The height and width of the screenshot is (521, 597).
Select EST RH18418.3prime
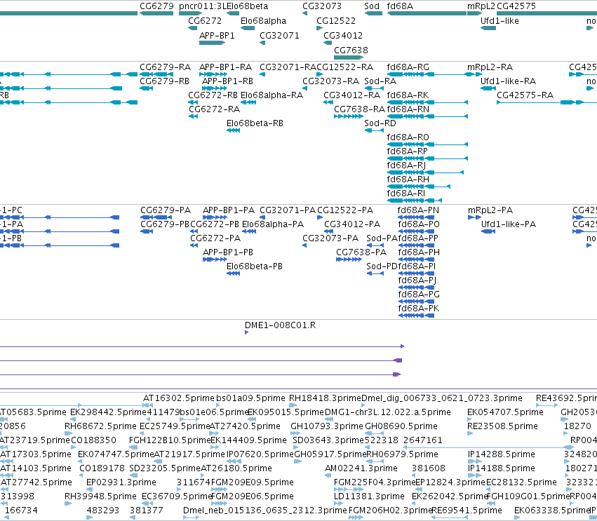325,398
